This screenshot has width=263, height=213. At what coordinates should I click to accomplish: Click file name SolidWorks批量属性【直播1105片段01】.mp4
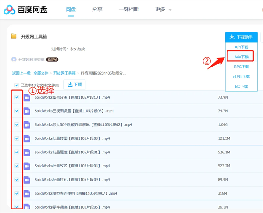tap(72, 152)
